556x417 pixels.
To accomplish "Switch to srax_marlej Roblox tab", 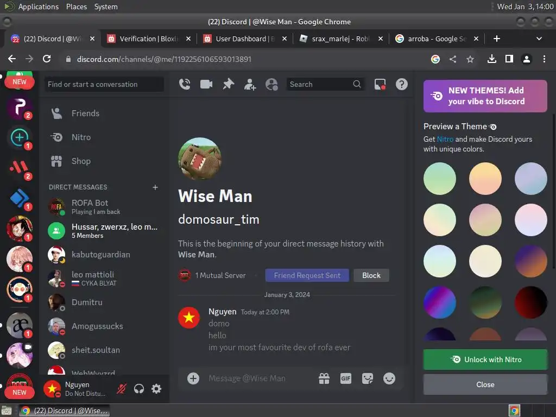I will point(340,39).
